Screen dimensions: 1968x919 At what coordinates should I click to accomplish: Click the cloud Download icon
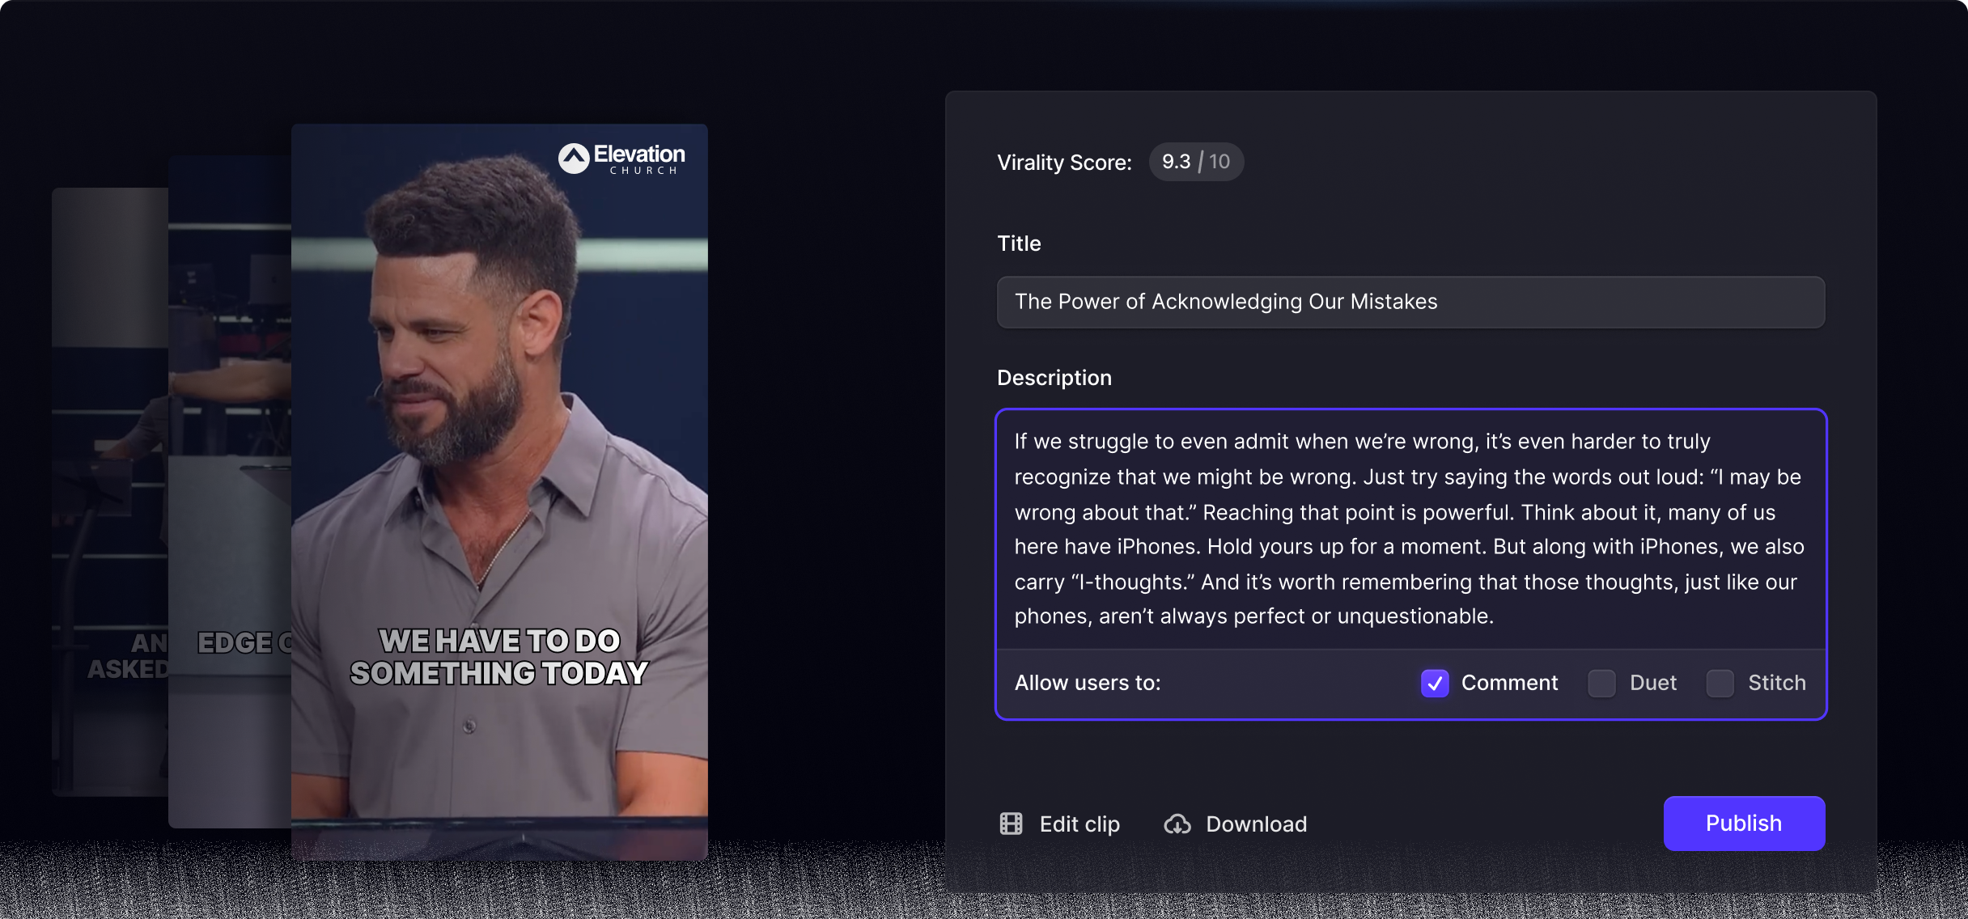pyautogui.click(x=1177, y=824)
